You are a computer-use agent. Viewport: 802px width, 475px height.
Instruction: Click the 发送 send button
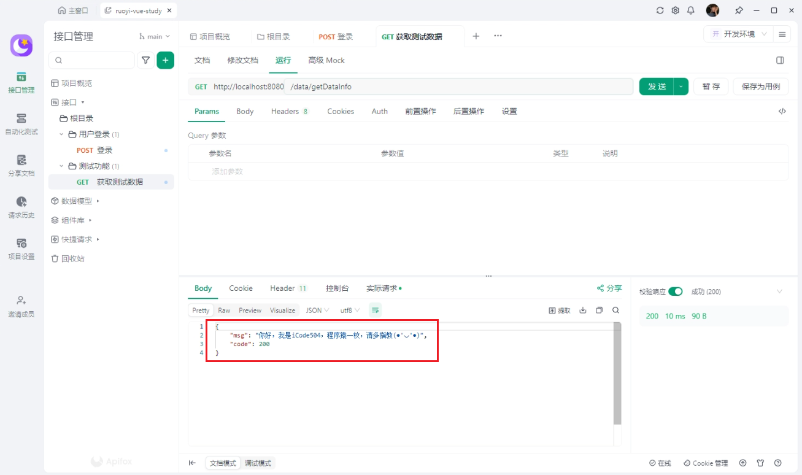click(x=657, y=87)
